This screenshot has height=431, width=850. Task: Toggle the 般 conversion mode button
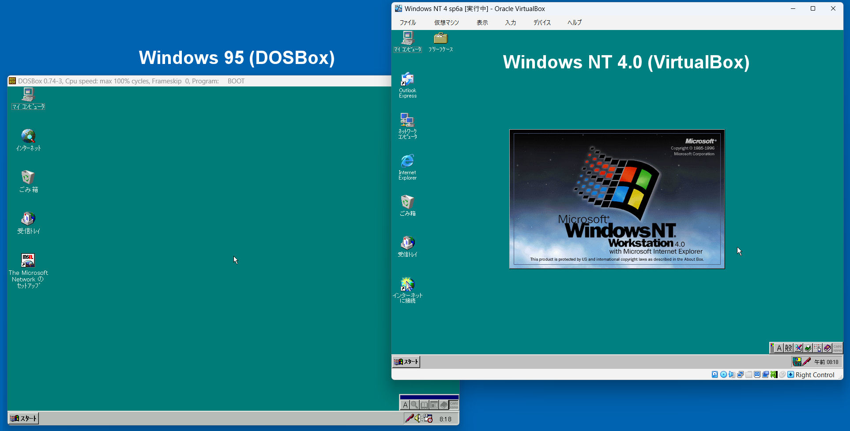click(788, 348)
